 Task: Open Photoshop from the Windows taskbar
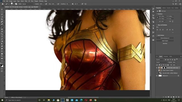[63, 100]
